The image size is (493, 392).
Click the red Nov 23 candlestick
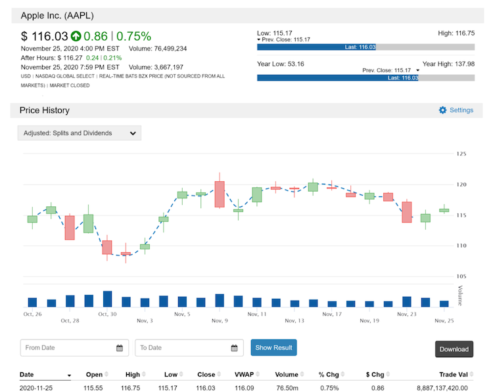pyautogui.click(x=406, y=212)
